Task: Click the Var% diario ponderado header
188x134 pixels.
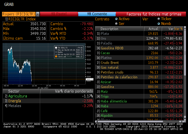Action: click(x=67, y=91)
